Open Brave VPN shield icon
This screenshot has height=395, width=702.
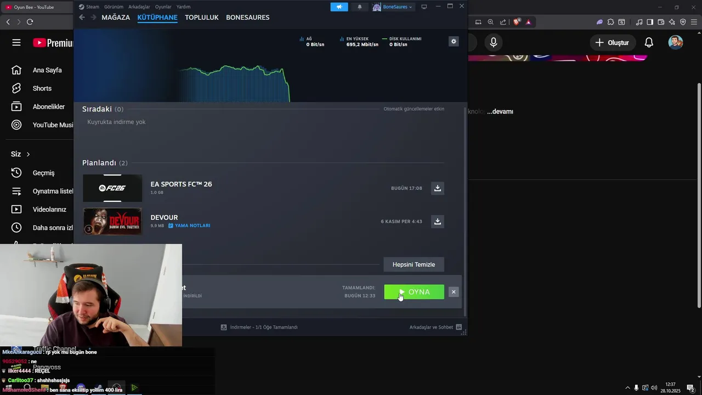(683, 22)
